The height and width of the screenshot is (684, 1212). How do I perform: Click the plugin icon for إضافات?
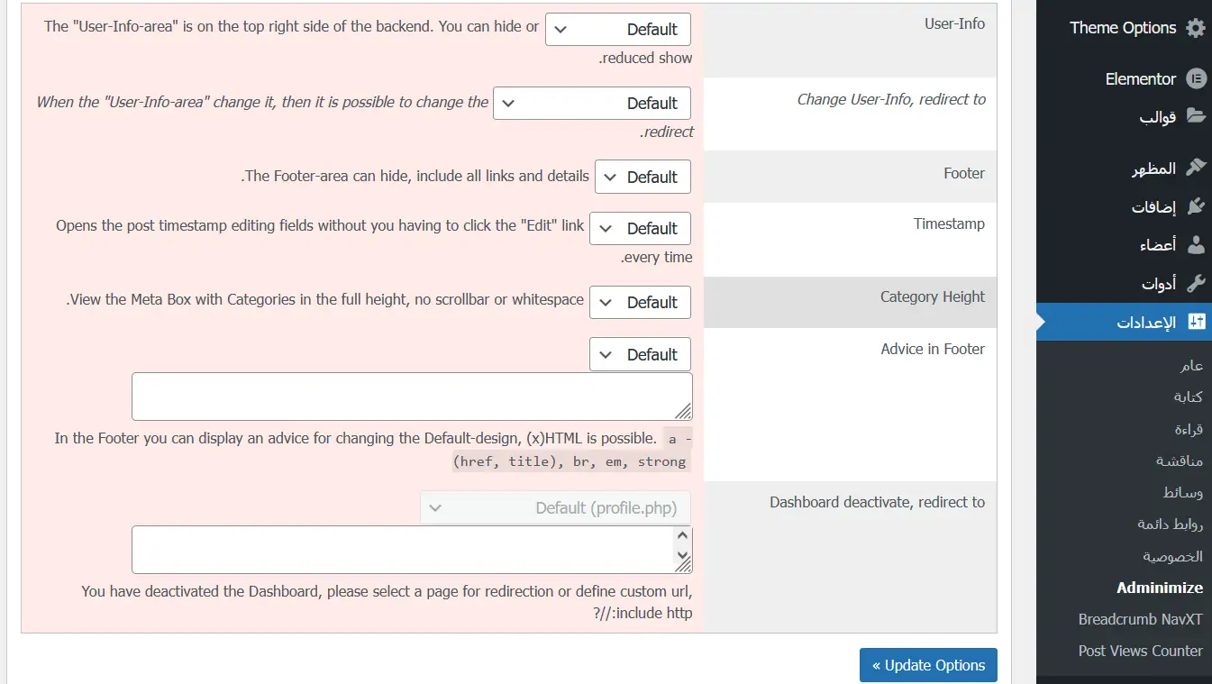coord(1195,206)
